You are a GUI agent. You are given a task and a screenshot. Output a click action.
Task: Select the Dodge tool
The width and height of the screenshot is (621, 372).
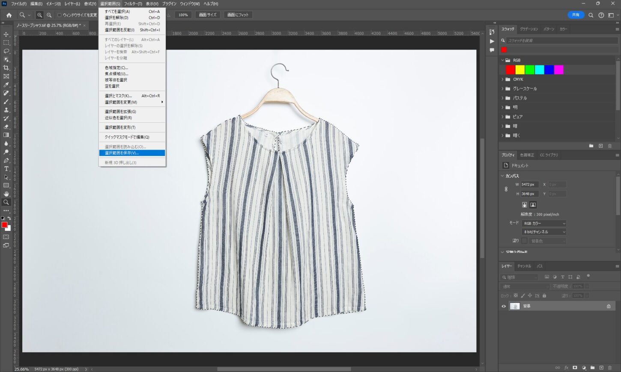pyautogui.click(x=6, y=152)
